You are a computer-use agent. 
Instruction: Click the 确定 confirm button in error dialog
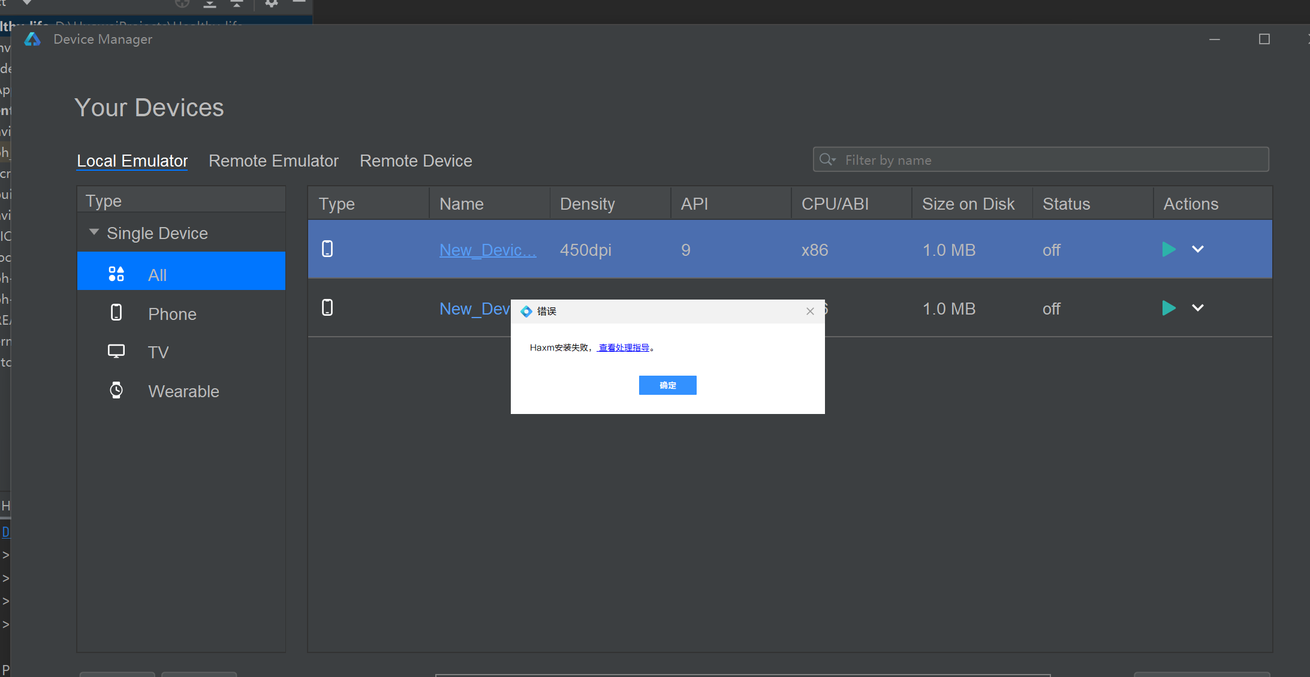point(668,385)
